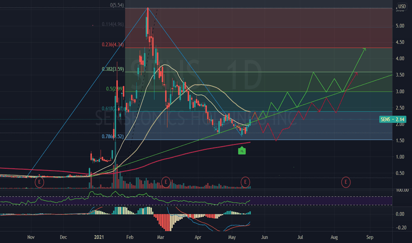This screenshot has height=243, width=412.
Task: Click the 3.00 price axis value
Action: click(400, 91)
